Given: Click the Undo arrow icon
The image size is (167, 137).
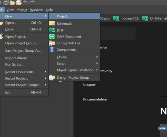Looking at the screenshot, I should (26, 2).
